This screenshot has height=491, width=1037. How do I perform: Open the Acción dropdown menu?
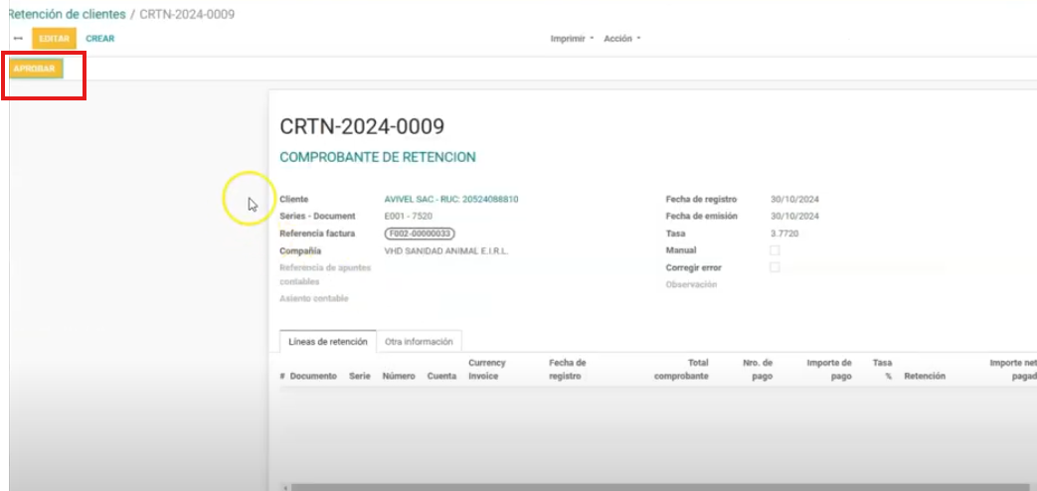621,39
